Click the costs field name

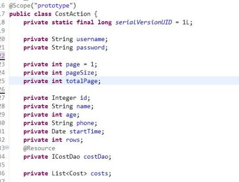99,173
